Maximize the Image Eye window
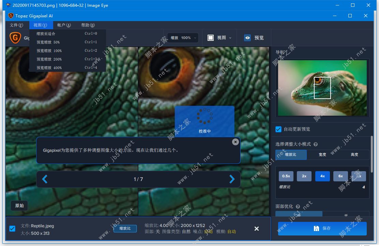This screenshot has height=246, width=379. tap(353, 5)
